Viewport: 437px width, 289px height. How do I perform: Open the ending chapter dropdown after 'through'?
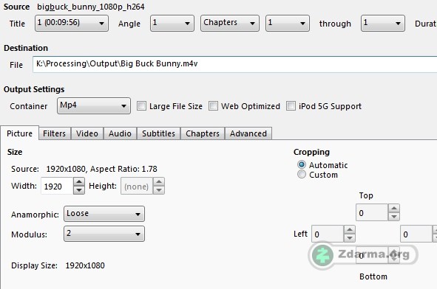(x=383, y=24)
